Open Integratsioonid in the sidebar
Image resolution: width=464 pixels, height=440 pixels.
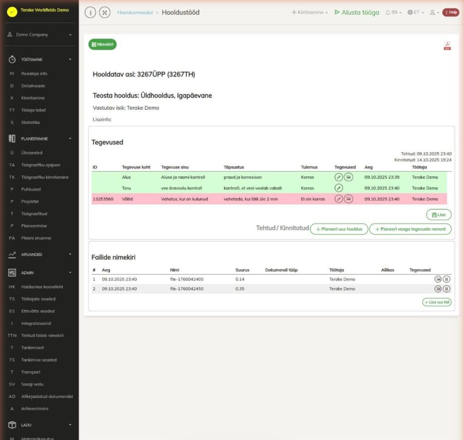(36, 324)
